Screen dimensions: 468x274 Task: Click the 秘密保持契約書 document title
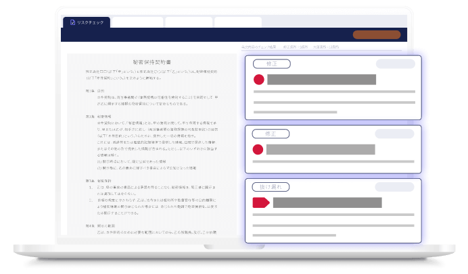[x=155, y=61]
